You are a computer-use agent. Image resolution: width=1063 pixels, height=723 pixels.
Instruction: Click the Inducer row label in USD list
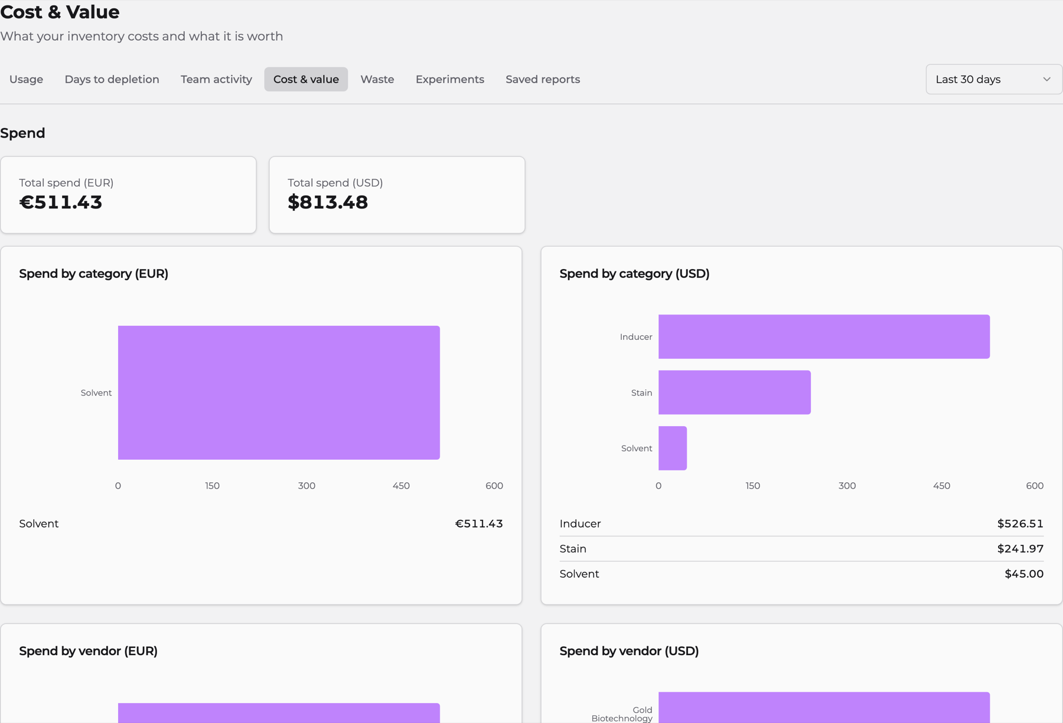click(x=580, y=524)
